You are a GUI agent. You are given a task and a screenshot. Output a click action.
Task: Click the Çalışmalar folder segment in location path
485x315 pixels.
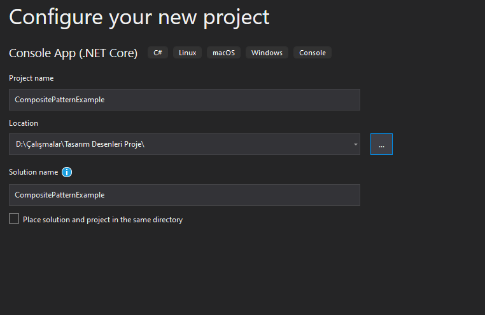pos(44,144)
